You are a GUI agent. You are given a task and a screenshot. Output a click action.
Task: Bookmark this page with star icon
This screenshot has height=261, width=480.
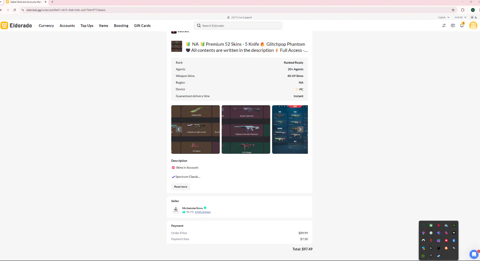tap(453, 10)
